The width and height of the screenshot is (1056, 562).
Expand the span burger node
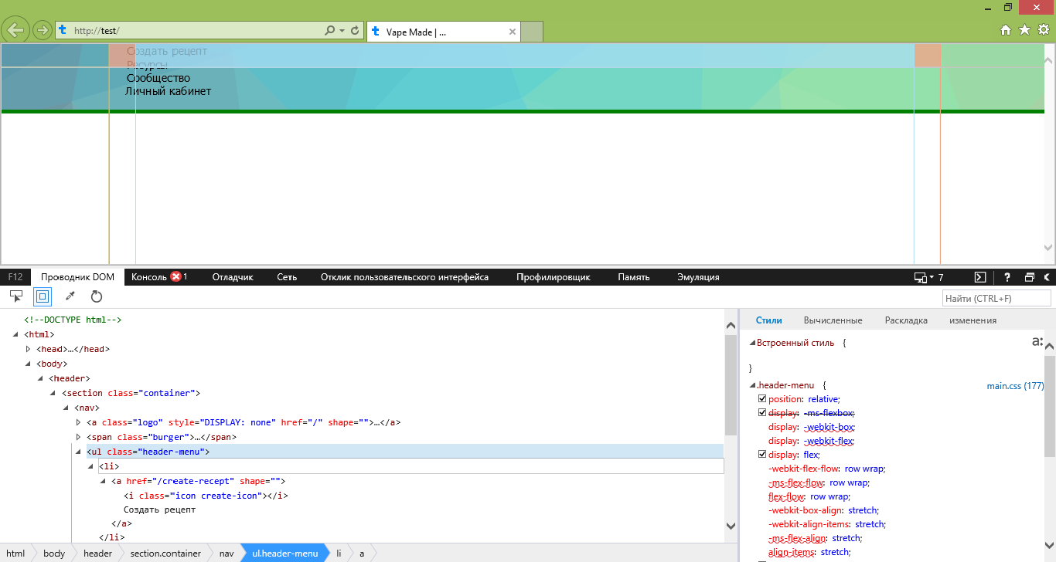[78, 437]
